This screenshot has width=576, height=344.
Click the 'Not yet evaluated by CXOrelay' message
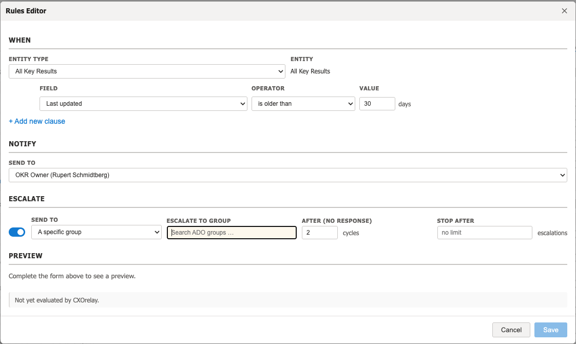(x=57, y=300)
